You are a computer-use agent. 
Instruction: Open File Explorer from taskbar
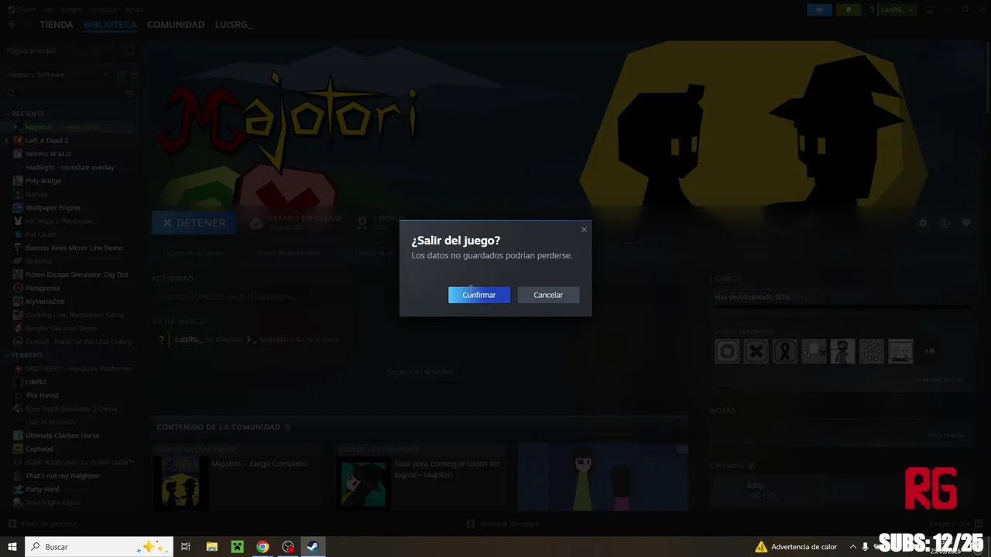pos(211,547)
